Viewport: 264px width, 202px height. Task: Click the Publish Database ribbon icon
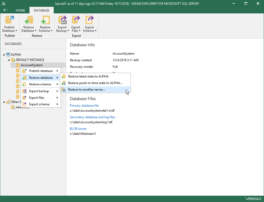click(x=9, y=20)
